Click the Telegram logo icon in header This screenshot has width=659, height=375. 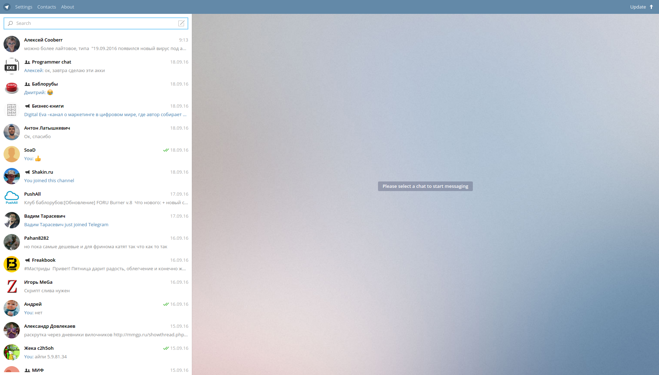pyautogui.click(x=7, y=7)
